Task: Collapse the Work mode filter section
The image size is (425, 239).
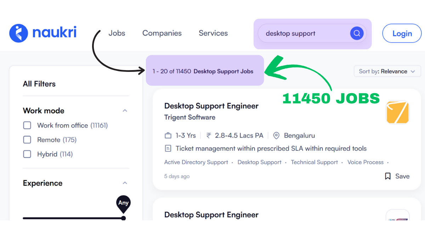Action: coord(125,111)
